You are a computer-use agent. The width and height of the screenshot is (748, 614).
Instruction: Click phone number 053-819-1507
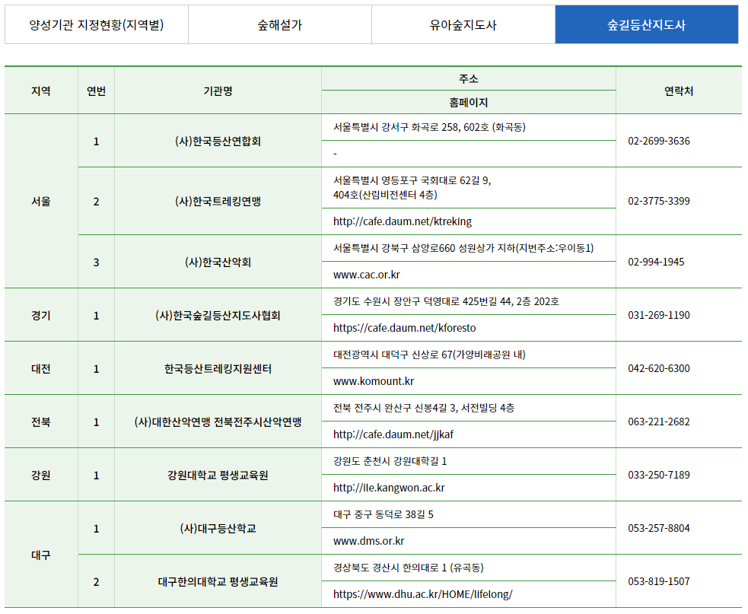[659, 581]
